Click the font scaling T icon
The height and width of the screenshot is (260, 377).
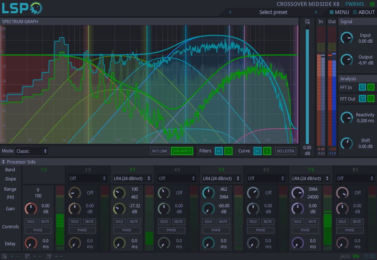click(x=49, y=256)
